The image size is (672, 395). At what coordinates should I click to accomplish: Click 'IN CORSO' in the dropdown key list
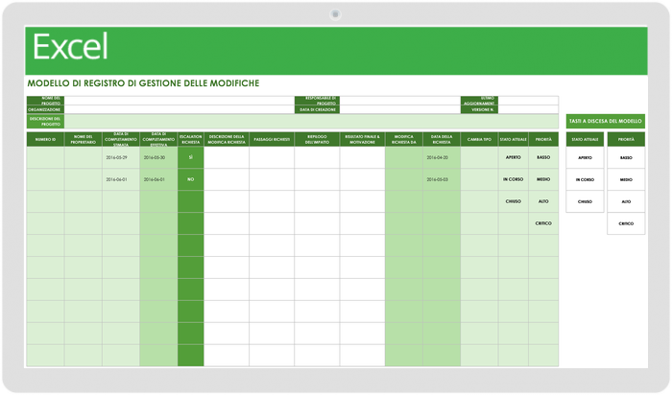tap(585, 179)
